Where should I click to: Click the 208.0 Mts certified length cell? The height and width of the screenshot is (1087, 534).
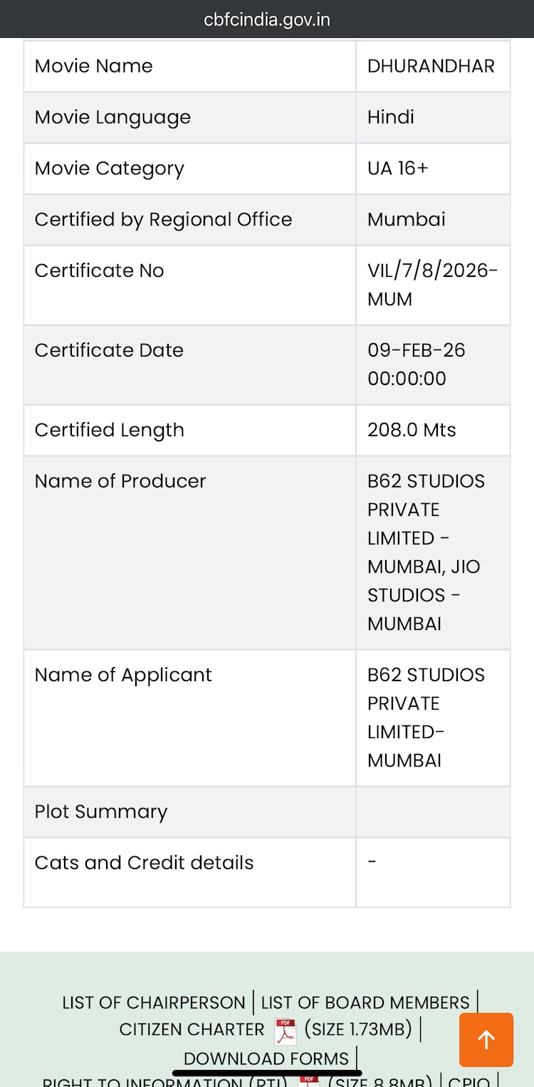tap(412, 430)
